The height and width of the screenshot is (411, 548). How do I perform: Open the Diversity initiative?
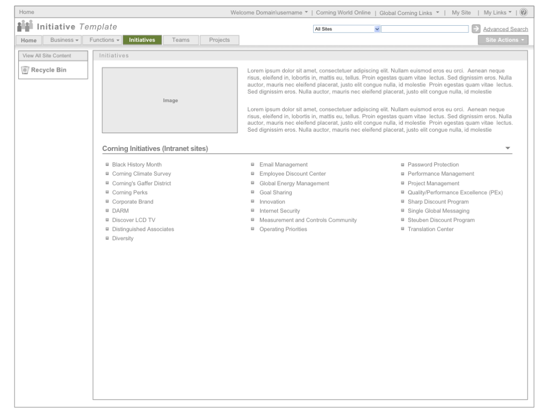click(123, 238)
